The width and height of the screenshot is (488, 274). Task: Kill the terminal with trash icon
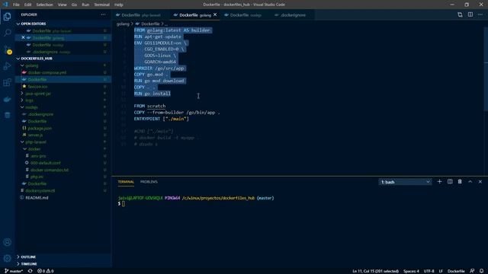click(x=460, y=182)
